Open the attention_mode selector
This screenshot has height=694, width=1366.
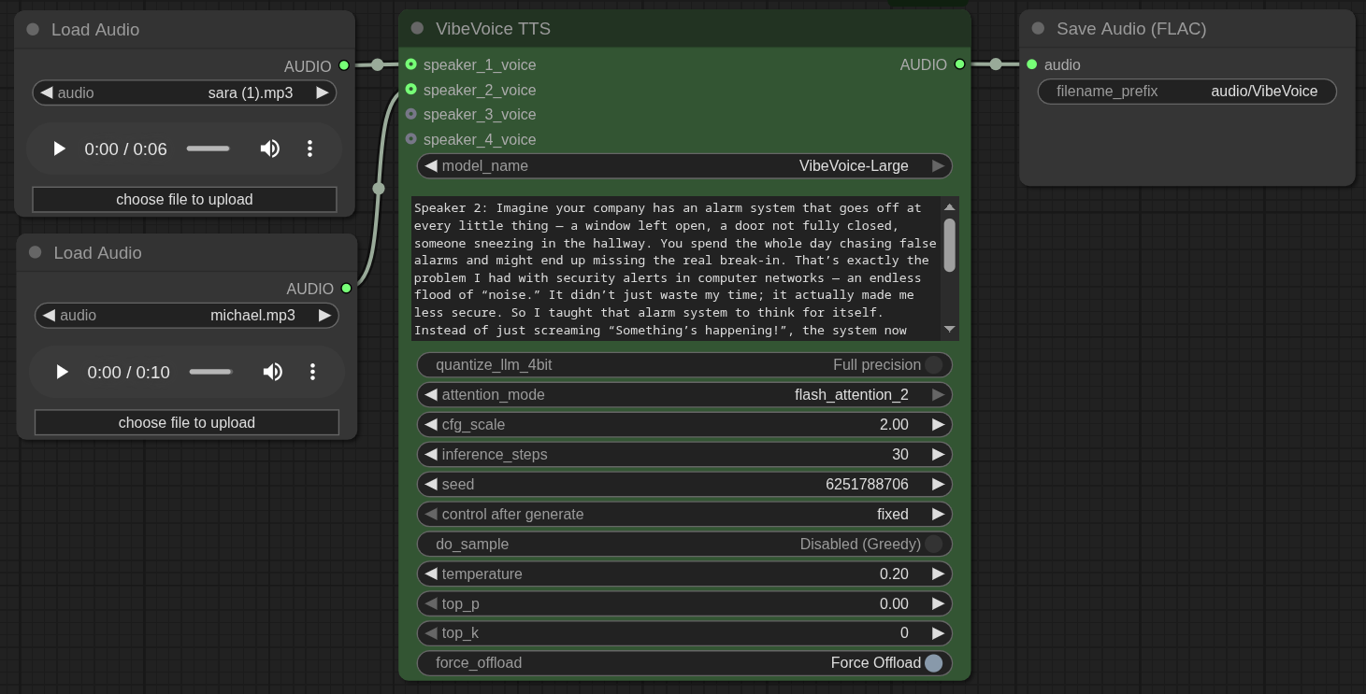tap(684, 395)
